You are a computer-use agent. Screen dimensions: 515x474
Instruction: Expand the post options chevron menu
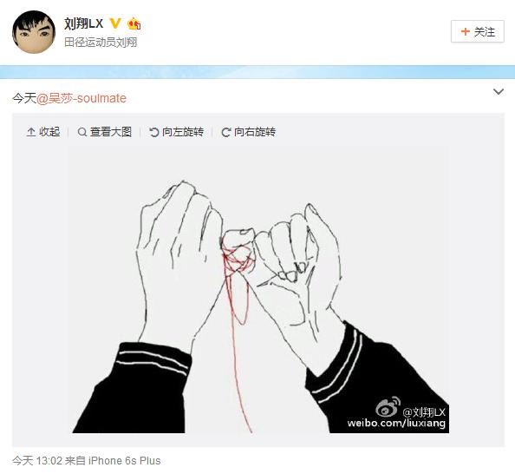(x=499, y=92)
